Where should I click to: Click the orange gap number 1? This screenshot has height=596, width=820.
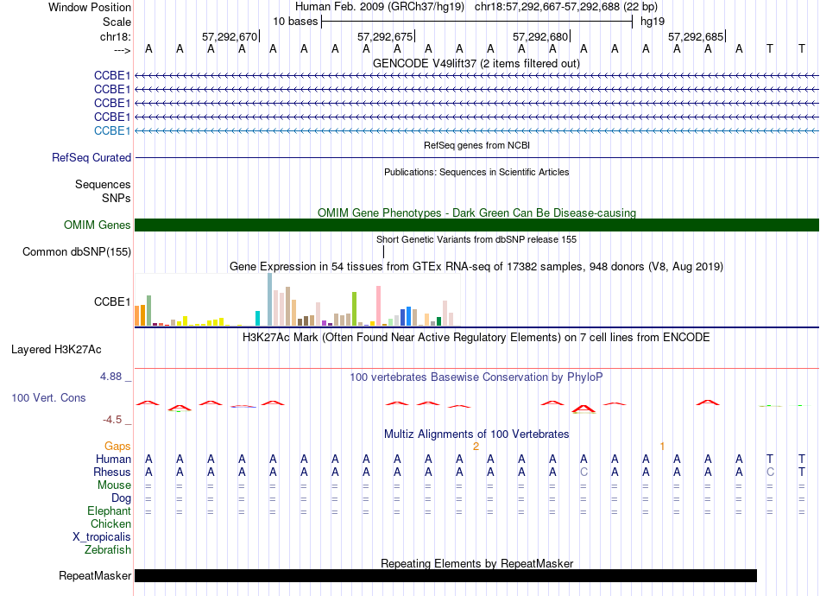tap(662, 447)
